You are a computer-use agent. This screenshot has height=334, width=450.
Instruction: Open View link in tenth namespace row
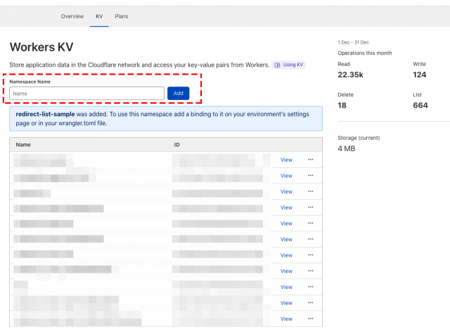click(286, 303)
